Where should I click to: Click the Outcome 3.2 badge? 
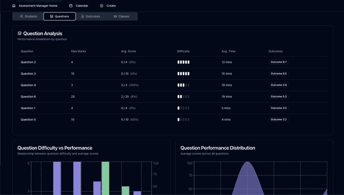tap(278, 120)
